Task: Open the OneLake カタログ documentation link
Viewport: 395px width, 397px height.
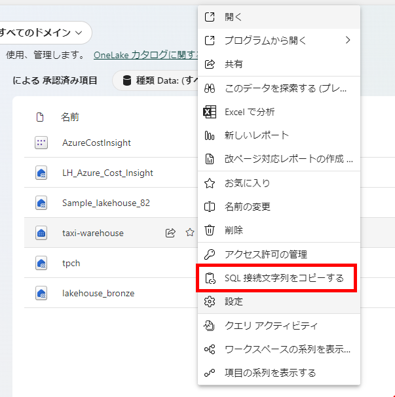Action: [x=146, y=55]
